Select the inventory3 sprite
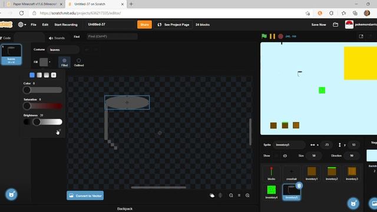377x212 pixels. coord(352,174)
